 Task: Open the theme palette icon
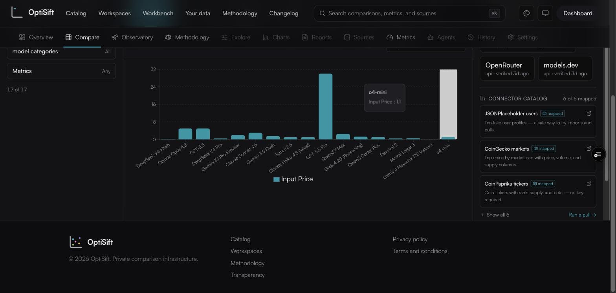(526, 13)
